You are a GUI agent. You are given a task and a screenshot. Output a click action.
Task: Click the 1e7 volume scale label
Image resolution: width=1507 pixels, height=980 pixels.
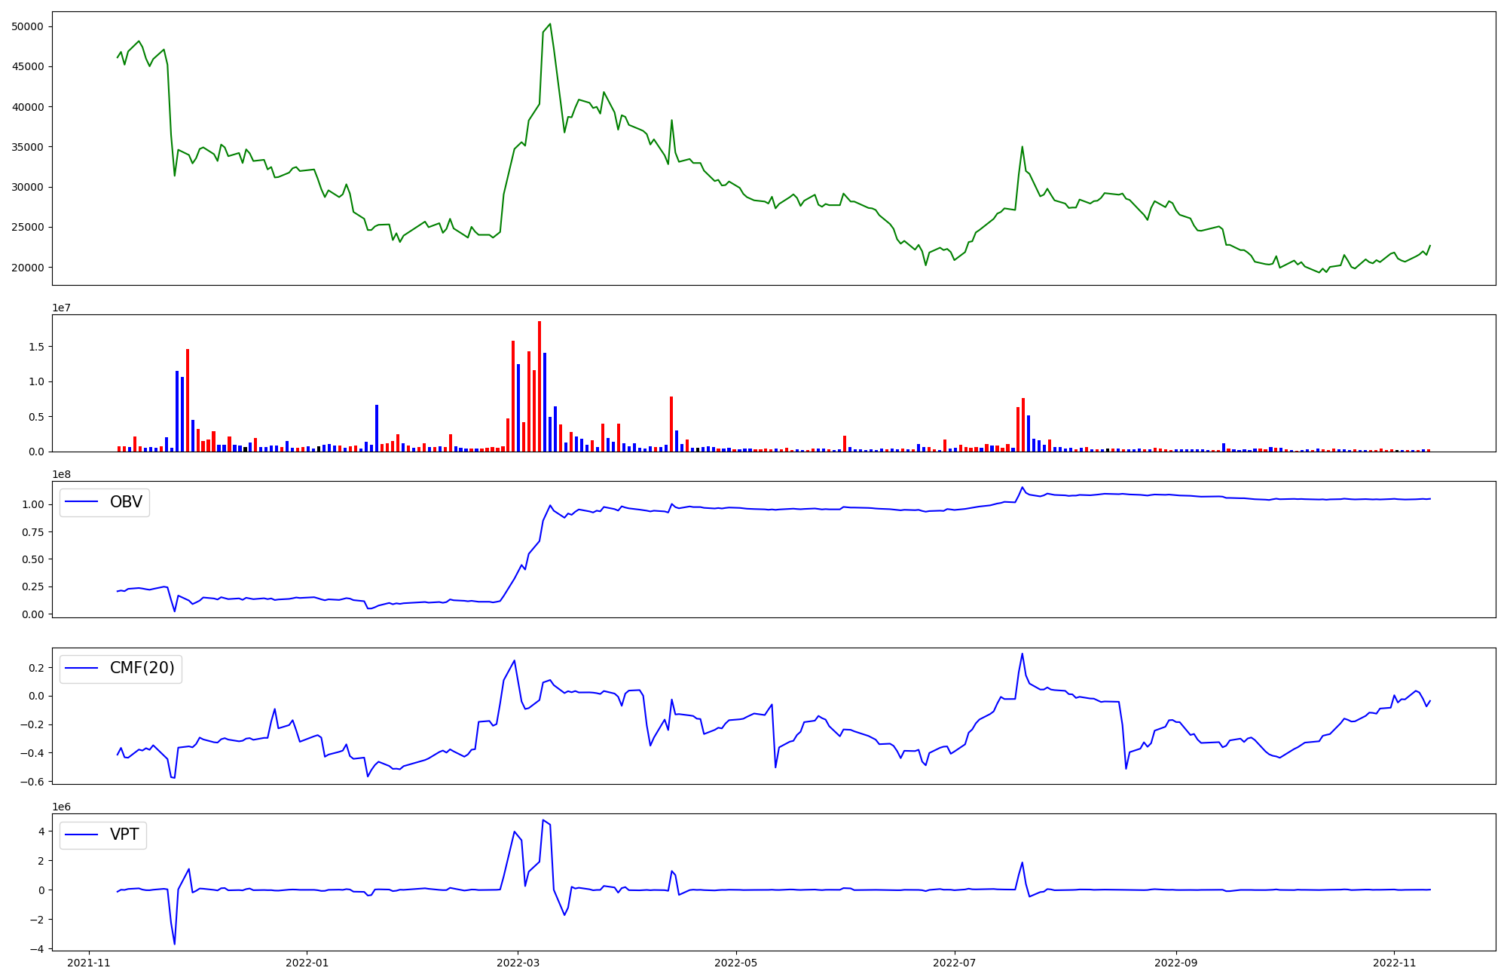[x=62, y=308]
